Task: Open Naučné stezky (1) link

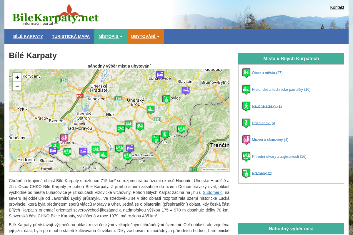Action: coord(267,106)
